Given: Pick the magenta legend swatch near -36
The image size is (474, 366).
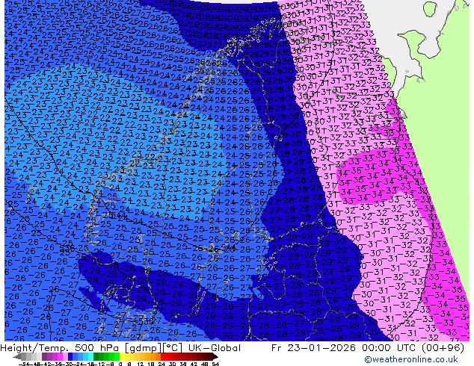Looking at the screenshot, I should pyautogui.click(x=60, y=356).
